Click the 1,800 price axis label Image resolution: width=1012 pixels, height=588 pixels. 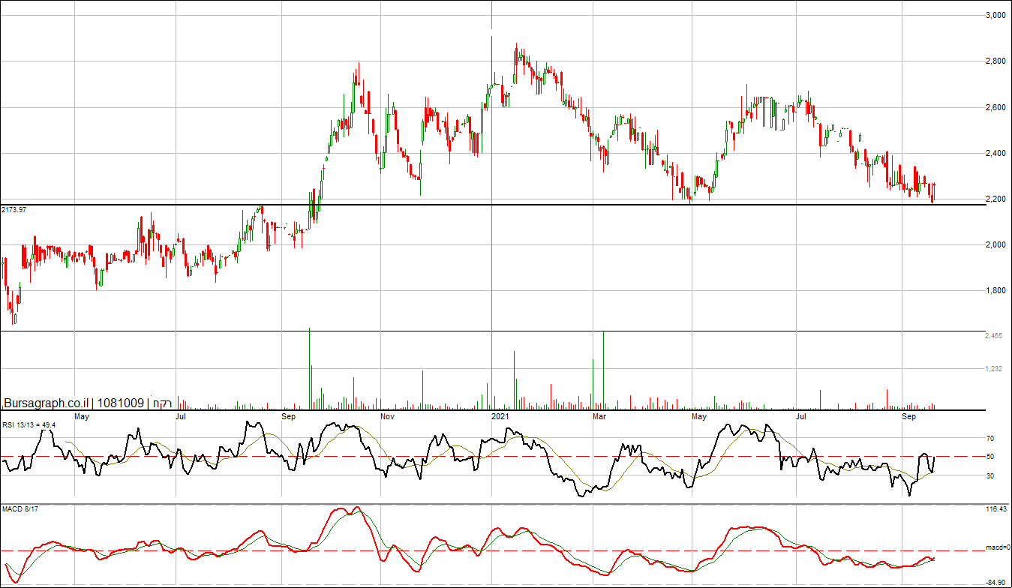tap(995, 291)
